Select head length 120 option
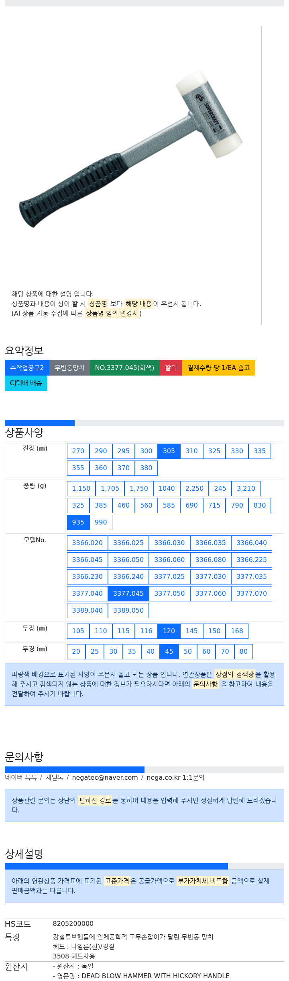289x981 pixels. click(169, 631)
